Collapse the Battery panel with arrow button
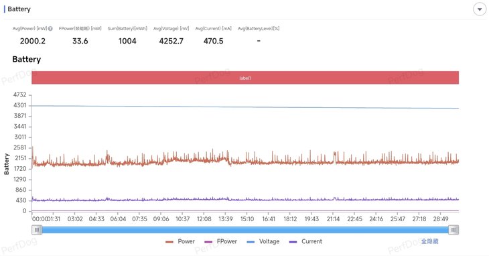Image resolution: width=489 pixels, height=256 pixels. pos(480,9)
